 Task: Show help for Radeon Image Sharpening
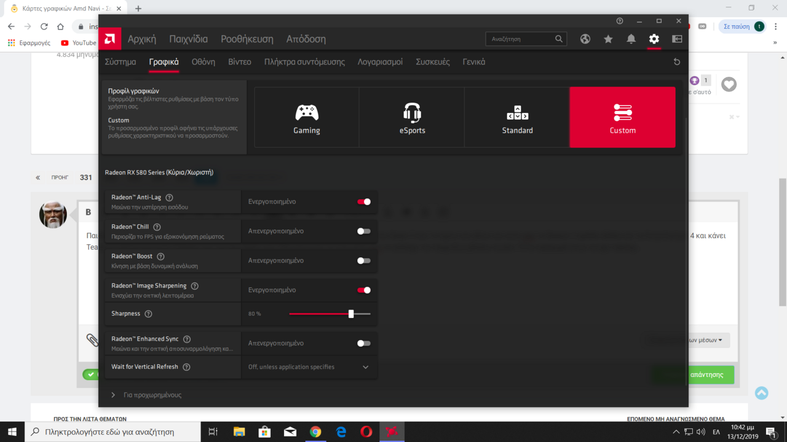click(x=195, y=286)
